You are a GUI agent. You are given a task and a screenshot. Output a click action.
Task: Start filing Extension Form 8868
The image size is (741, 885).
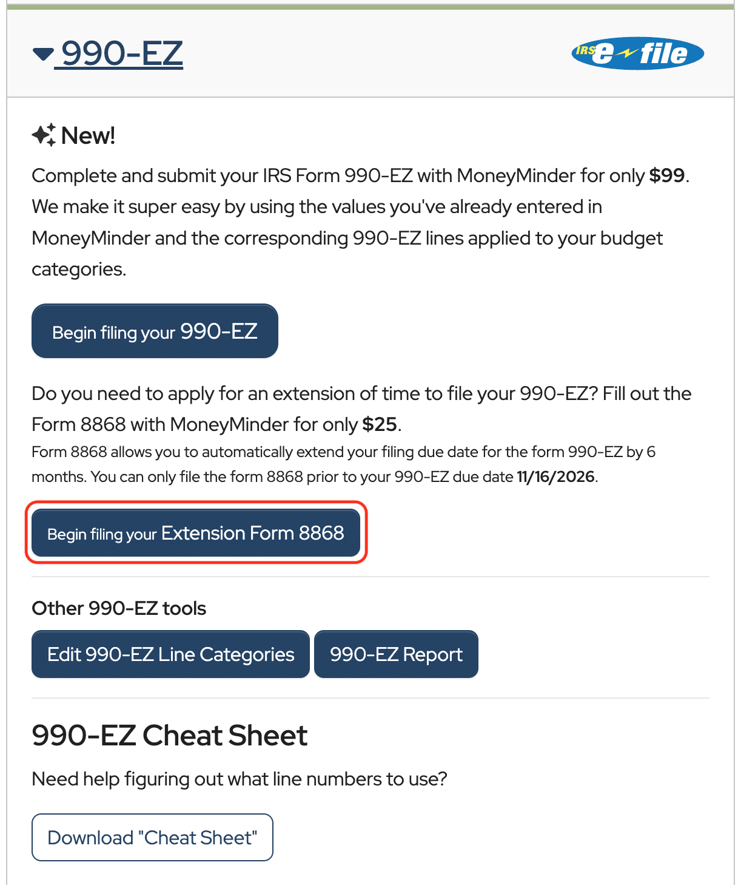196,533
